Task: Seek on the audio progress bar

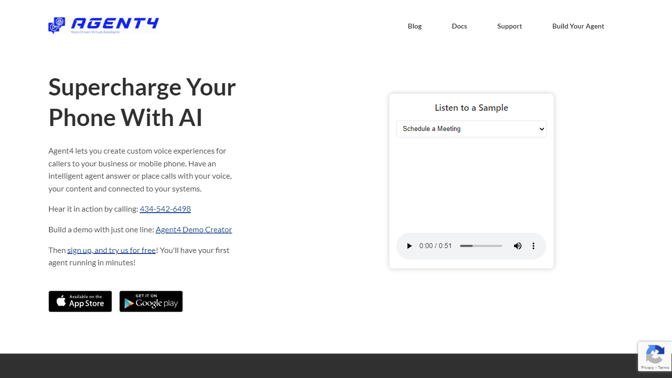Action: point(481,246)
